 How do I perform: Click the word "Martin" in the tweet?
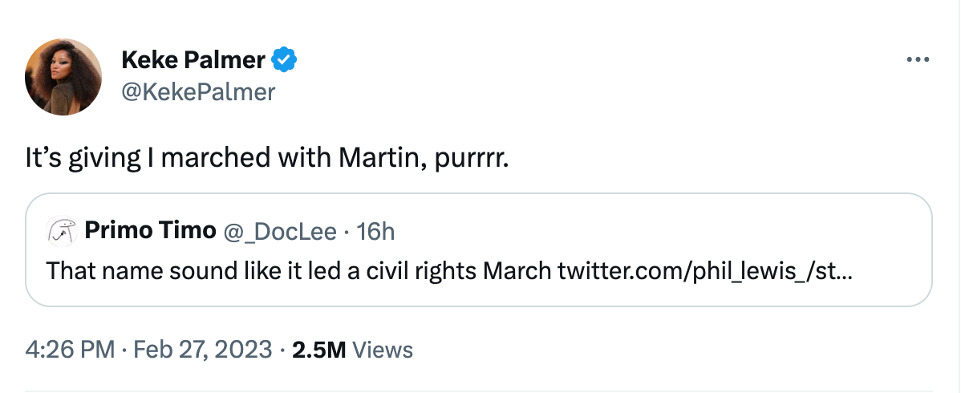tap(374, 157)
